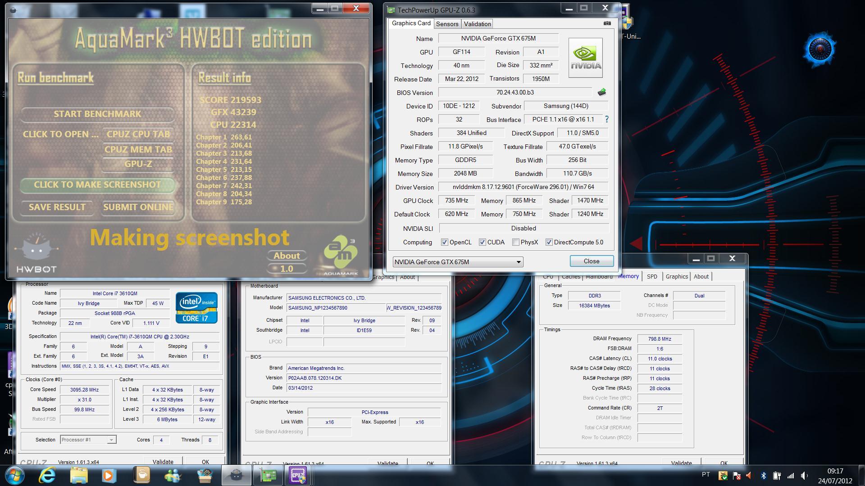Click the volume speaker tray icon
The height and width of the screenshot is (486, 865).
804,475
